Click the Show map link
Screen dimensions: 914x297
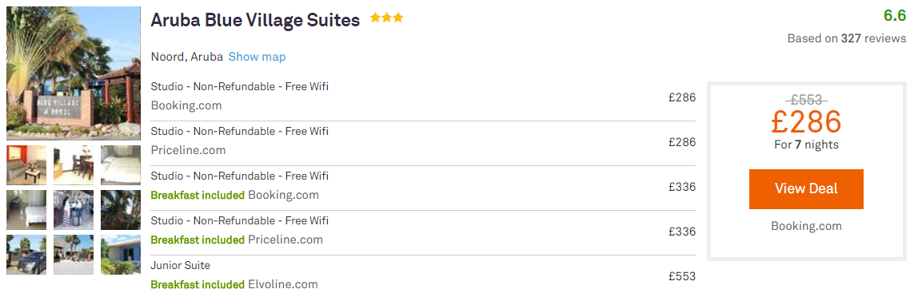257,57
